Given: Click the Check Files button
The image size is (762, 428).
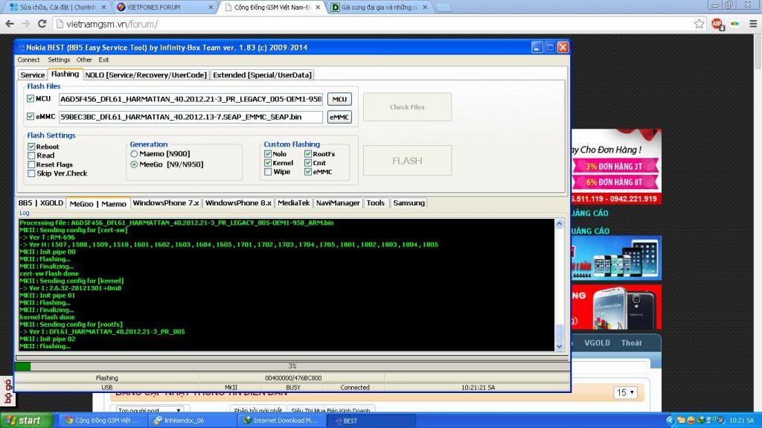Looking at the screenshot, I should (407, 107).
